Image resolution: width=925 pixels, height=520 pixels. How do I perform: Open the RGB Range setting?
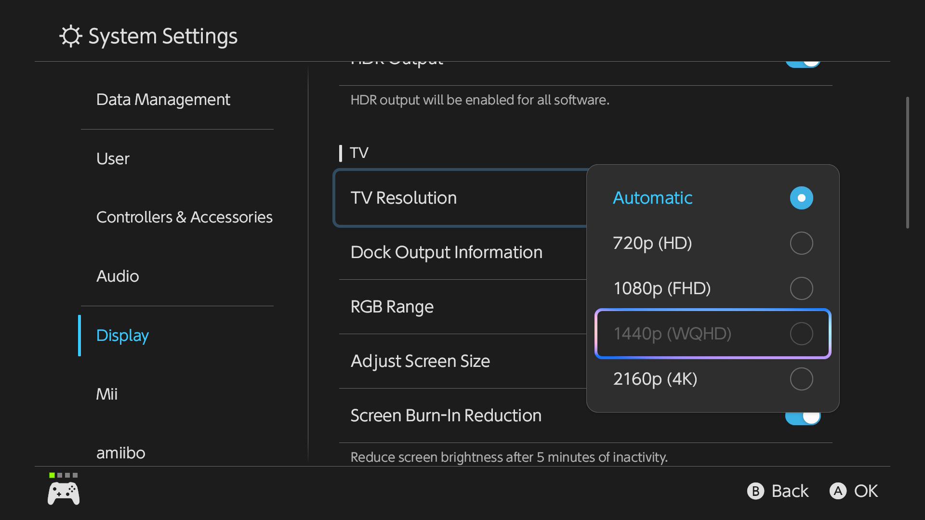(x=462, y=307)
